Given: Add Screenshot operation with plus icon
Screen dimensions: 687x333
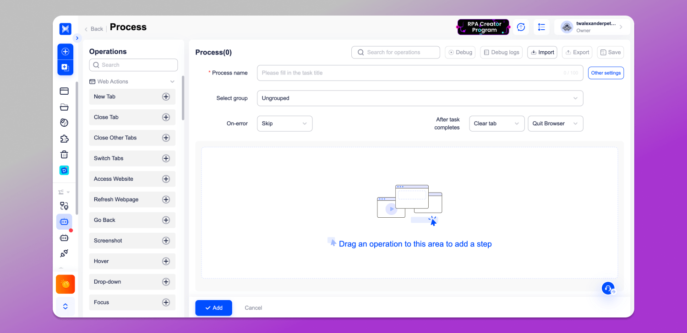Looking at the screenshot, I should (166, 241).
